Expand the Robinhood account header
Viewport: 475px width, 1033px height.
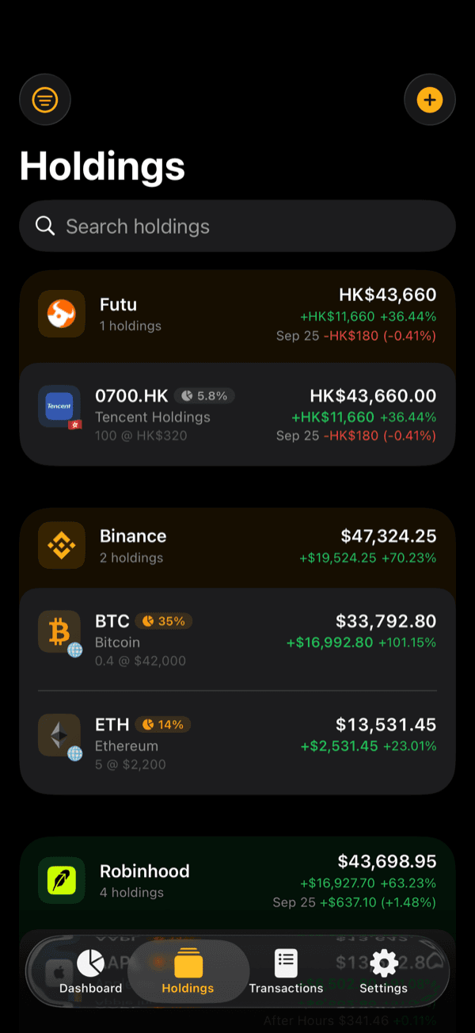click(x=237, y=882)
